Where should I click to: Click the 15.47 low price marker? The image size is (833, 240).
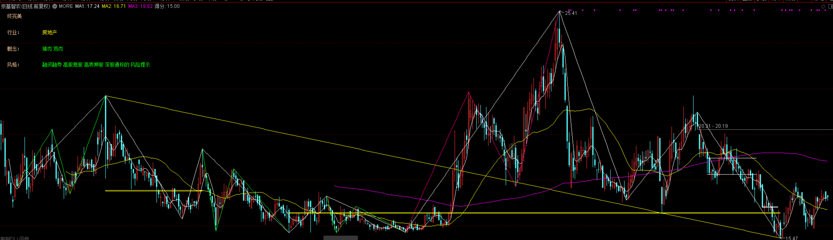point(792,238)
